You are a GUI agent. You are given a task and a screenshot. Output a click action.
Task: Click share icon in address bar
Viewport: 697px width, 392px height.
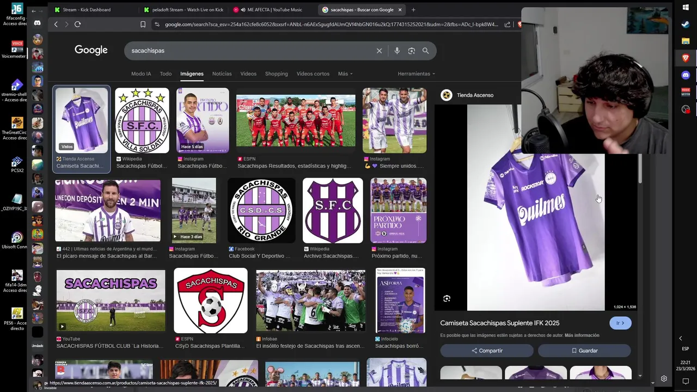[x=508, y=24]
